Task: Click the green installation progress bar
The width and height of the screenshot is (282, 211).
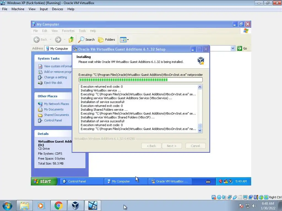Action: tap(141, 80)
